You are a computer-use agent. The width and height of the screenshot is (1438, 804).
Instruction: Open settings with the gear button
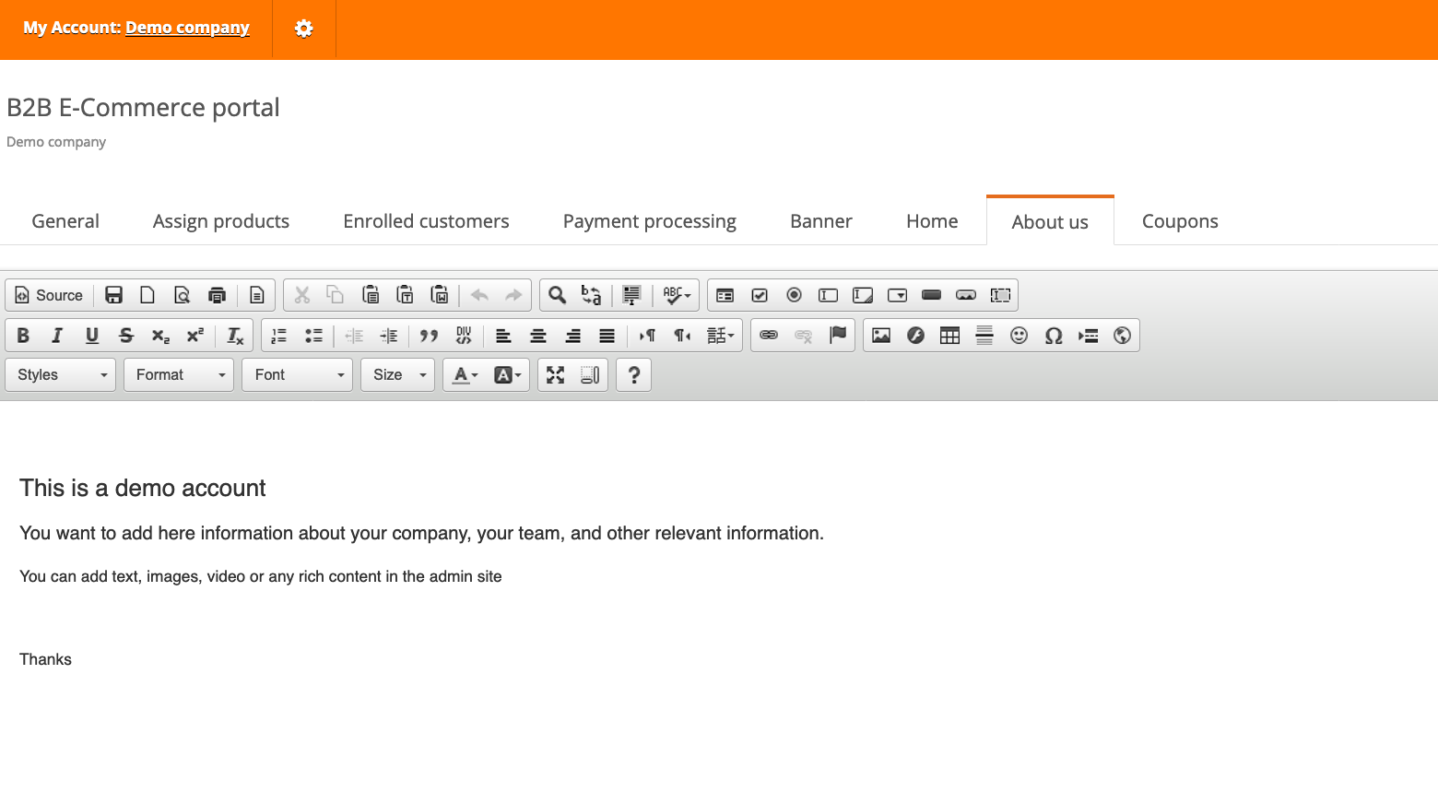(x=303, y=29)
